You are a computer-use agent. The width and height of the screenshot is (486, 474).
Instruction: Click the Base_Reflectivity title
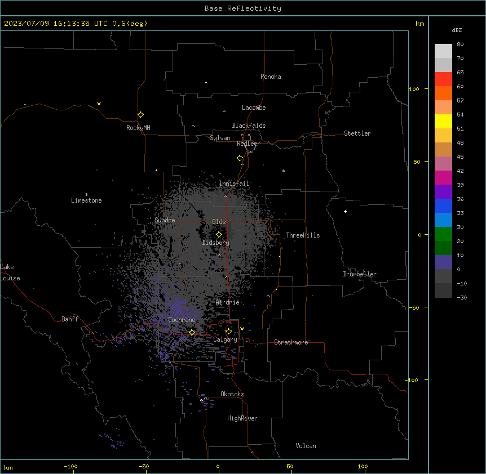coord(243,8)
